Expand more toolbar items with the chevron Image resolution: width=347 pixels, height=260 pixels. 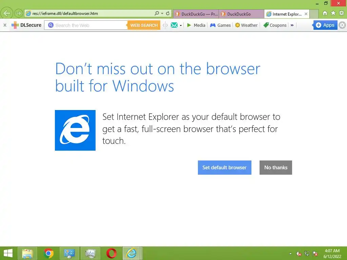(x=292, y=25)
